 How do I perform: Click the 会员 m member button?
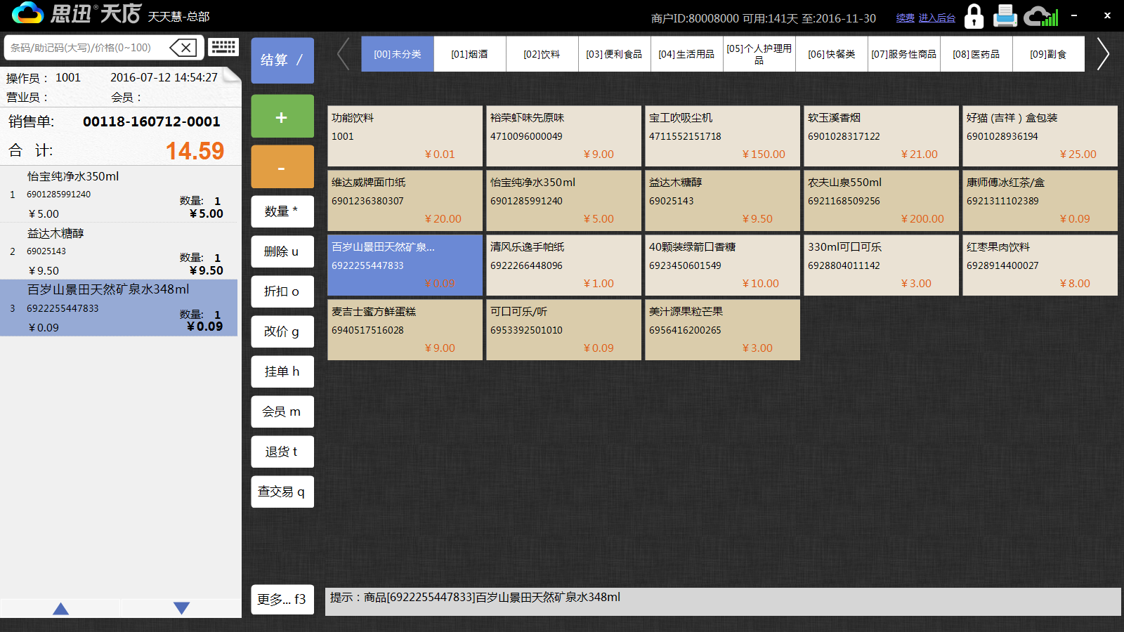tap(282, 412)
